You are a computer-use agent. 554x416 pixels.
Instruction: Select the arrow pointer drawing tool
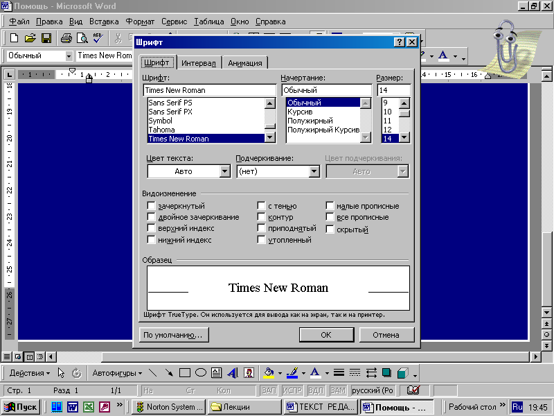[x=61, y=373]
